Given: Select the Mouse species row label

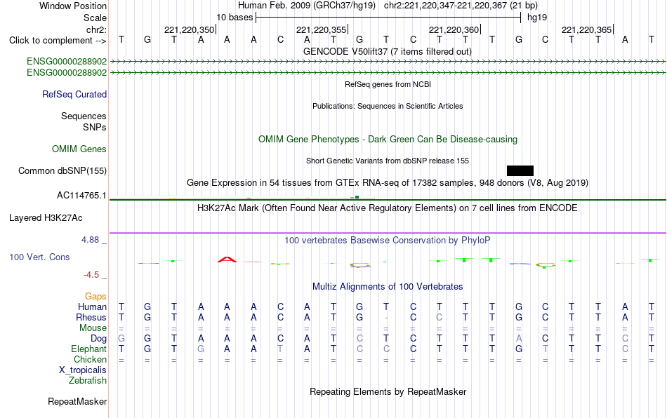Looking at the screenshot, I should pyautogui.click(x=93, y=328).
